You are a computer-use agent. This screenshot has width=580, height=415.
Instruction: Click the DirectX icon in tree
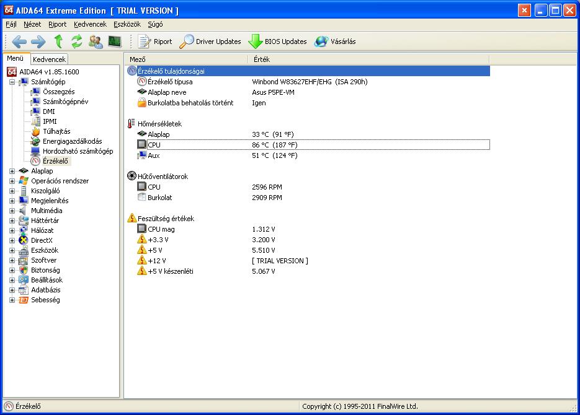click(24, 240)
